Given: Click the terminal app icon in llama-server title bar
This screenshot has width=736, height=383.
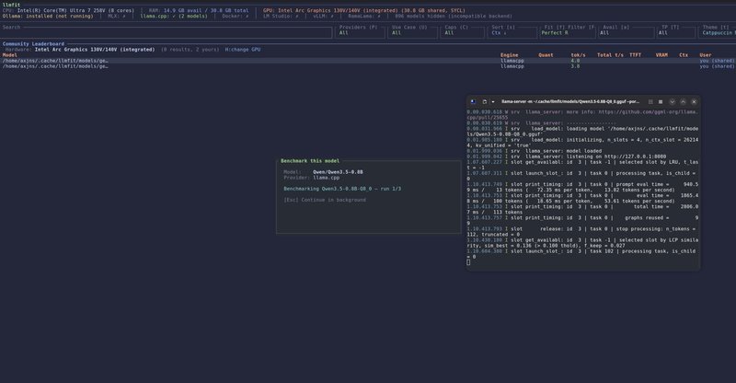Looking at the screenshot, I should coord(473,101).
